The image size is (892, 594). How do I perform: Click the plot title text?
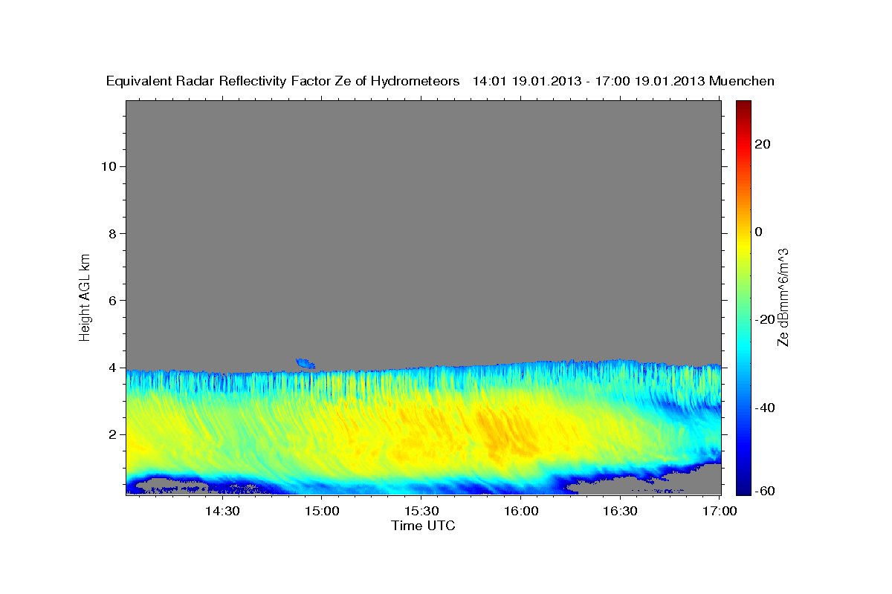coord(441,81)
